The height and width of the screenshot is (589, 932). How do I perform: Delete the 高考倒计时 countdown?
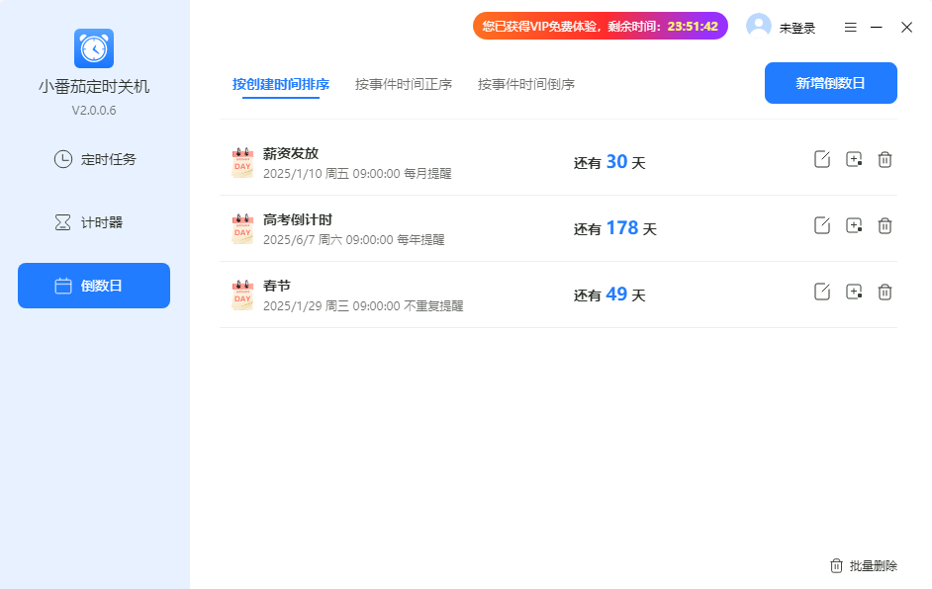(885, 225)
